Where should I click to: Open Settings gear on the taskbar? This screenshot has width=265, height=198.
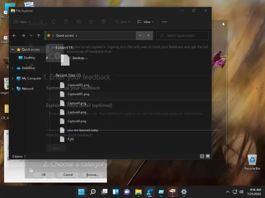184,192
